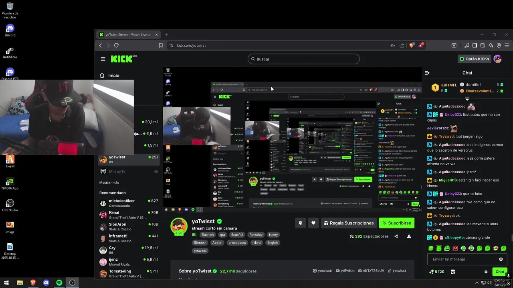This screenshot has width=513, height=288.
Task: Click the Buscar search field
Action: [x=303, y=59]
